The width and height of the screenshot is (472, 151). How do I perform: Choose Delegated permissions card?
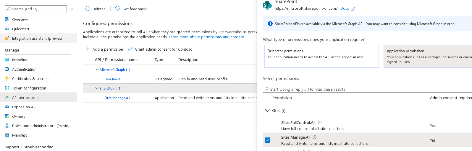(x=321, y=56)
